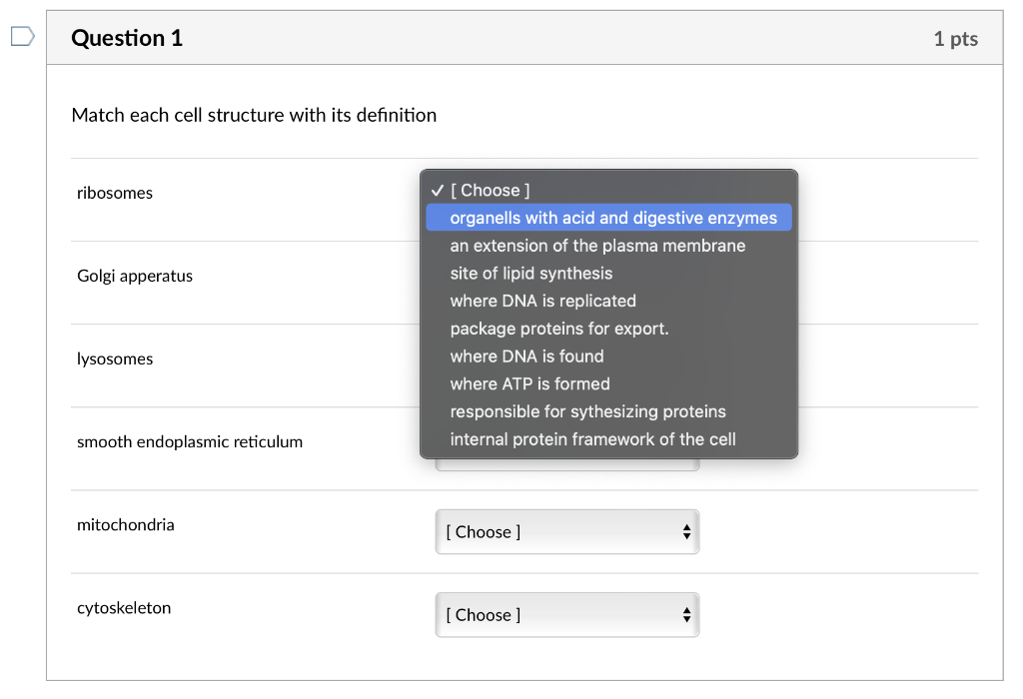
Task: Select 'where DNA is found' option
Action: pos(526,356)
